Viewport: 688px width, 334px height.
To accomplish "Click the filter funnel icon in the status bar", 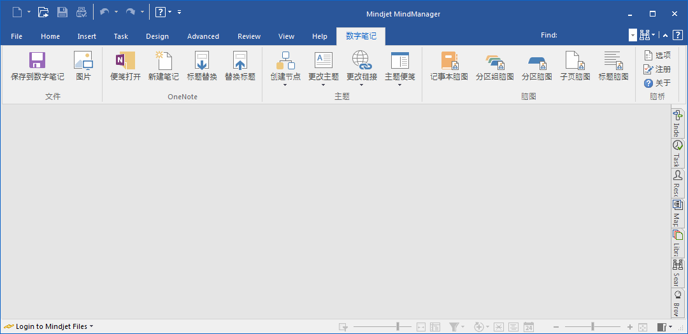I will point(454,327).
